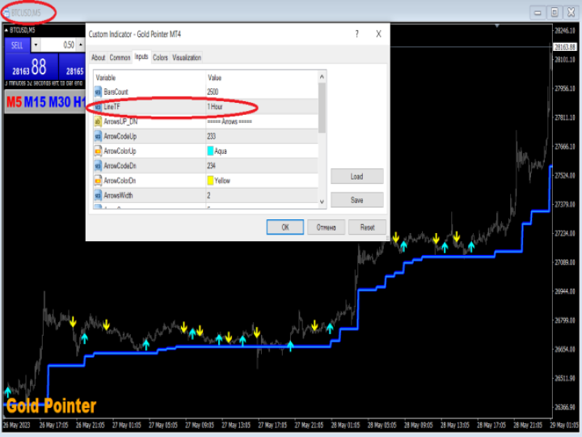Click the one-click trading panel toggle
This screenshot has width=582, height=437.
[6, 31]
